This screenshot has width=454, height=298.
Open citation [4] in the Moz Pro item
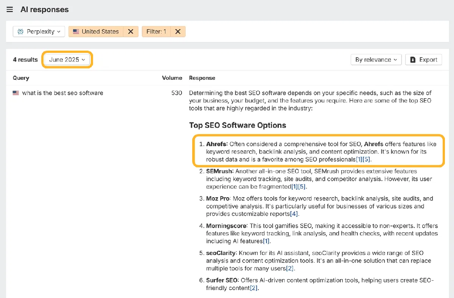point(294,214)
